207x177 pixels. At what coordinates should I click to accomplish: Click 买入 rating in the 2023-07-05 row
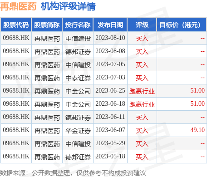tap(142, 65)
